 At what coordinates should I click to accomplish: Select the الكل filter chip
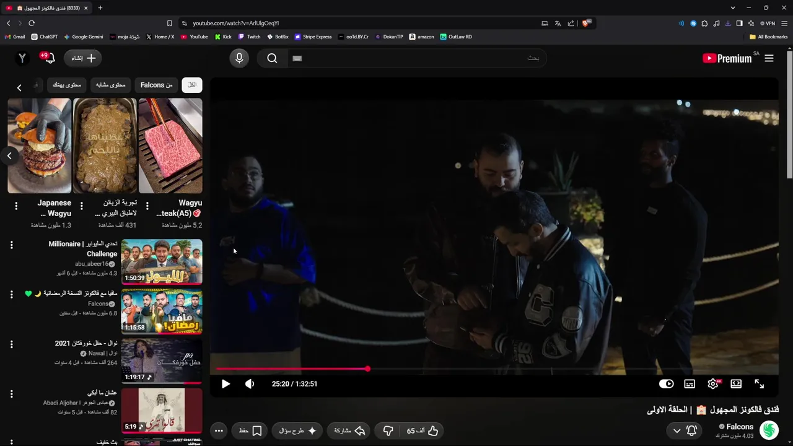[x=192, y=85]
